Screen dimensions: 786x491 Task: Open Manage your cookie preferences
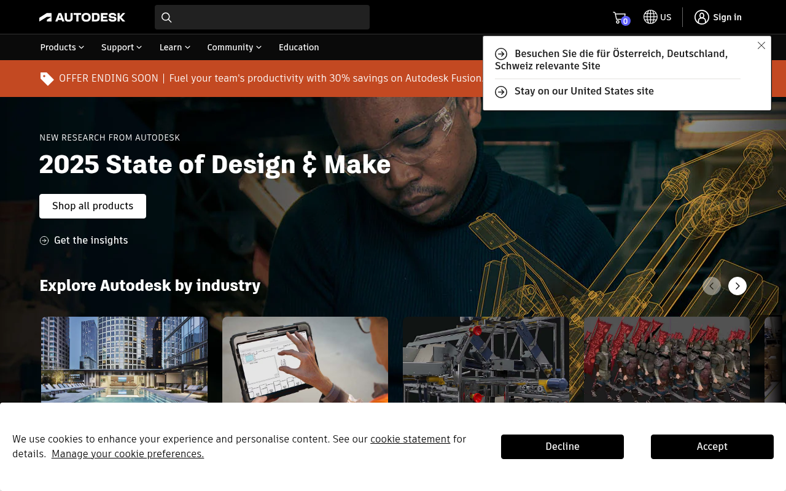click(128, 454)
